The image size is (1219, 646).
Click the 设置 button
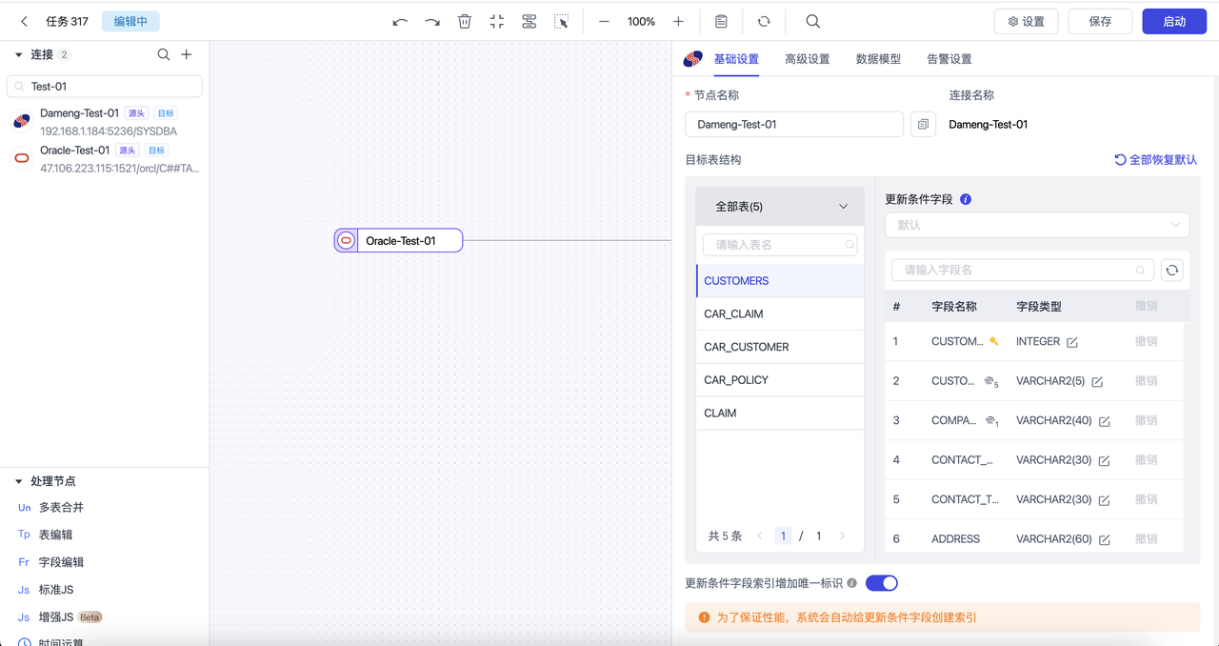[x=1027, y=21]
